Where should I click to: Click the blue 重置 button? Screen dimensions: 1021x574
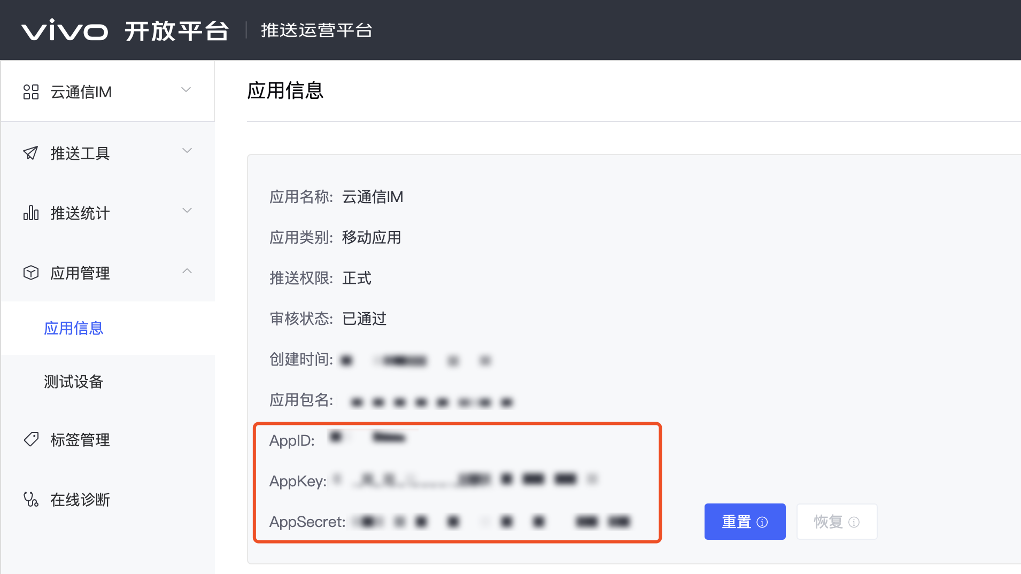tap(745, 522)
